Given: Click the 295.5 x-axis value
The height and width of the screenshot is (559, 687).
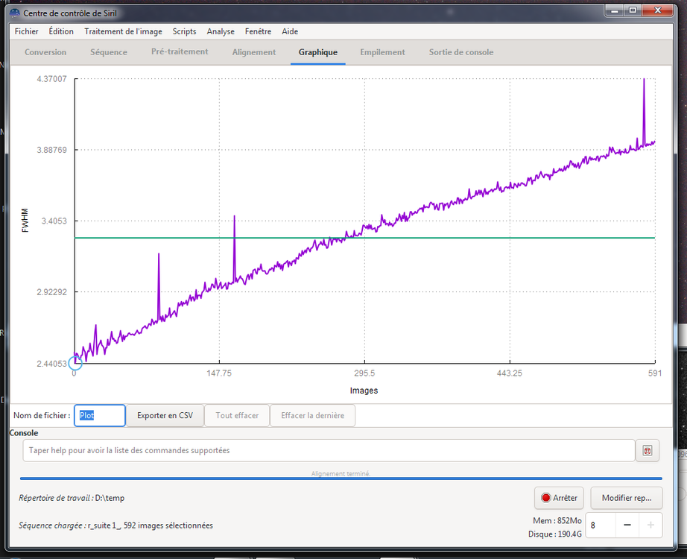Looking at the screenshot, I should pos(364,373).
